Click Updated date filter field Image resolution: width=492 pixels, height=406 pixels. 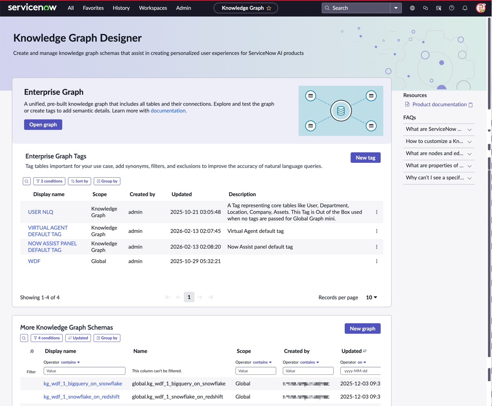361,371
